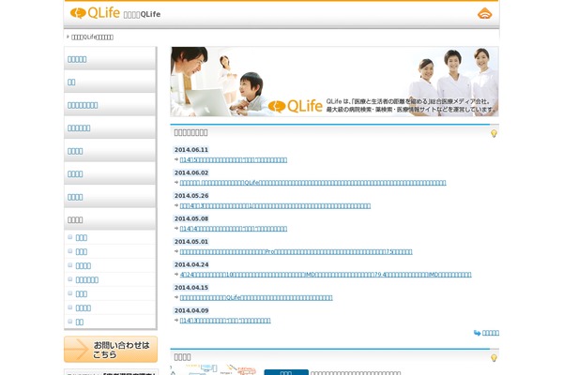Viewport: 563px width, 375px height.
Task: Click the hero banner with doctor and nurses
Action: 334,82
